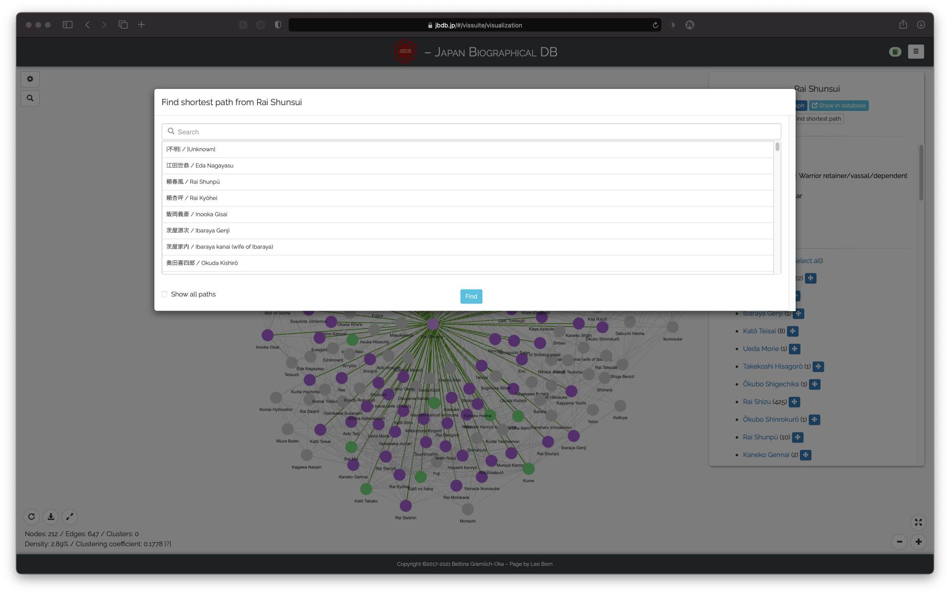Open the Ōkubo Shinrokurō link
The width and height of the screenshot is (950, 594).
click(x=770, y=420)
